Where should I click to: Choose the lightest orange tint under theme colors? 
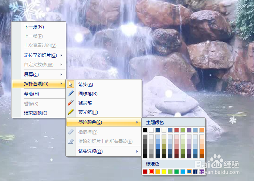coord(201,137)
